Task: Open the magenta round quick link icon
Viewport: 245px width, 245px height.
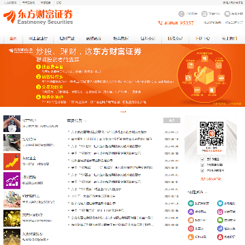Action: pyautogui.click(x=220, y=212)
